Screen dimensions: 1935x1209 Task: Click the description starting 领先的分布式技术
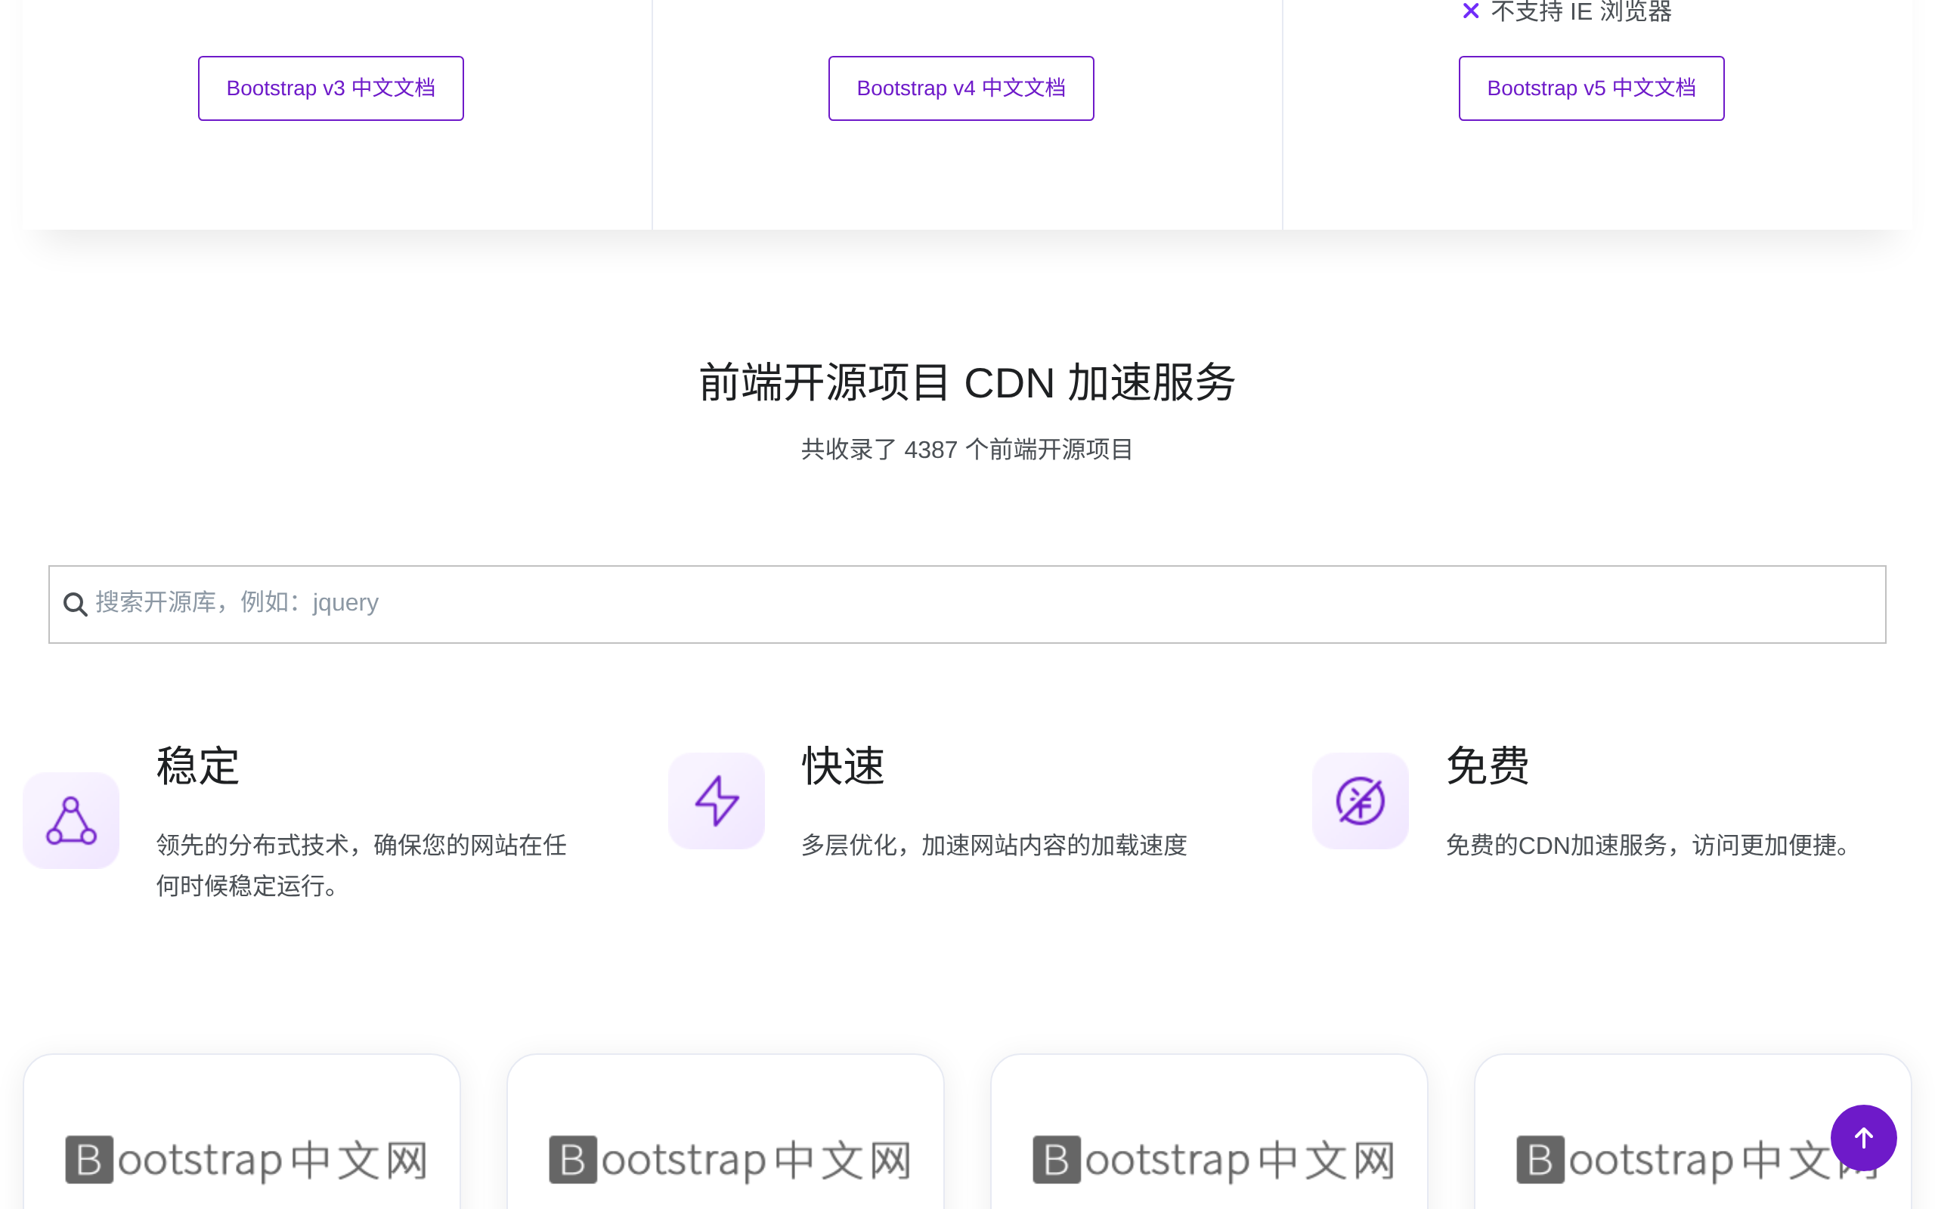[361, 865]
